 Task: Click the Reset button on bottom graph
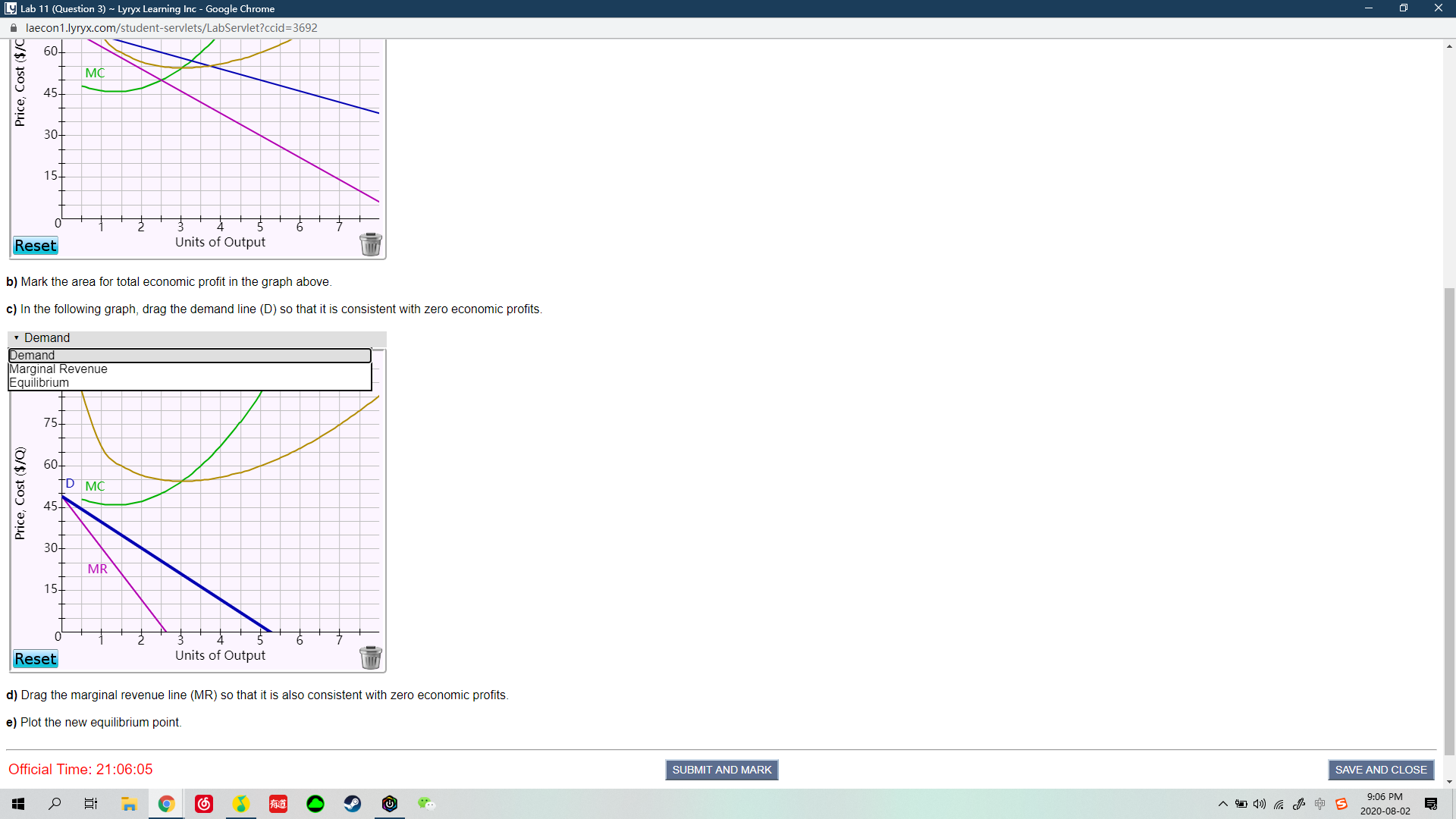(35, 658)
